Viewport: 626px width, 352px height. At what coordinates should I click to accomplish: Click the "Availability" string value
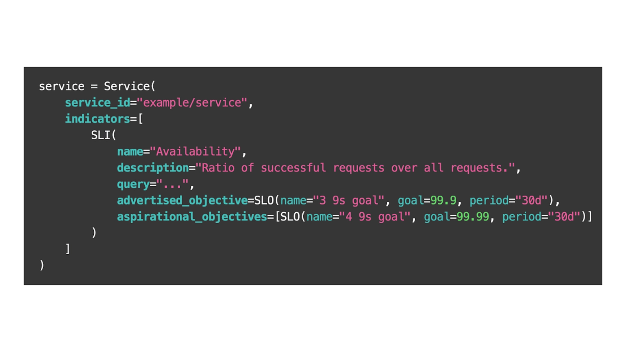click(195, 152)
